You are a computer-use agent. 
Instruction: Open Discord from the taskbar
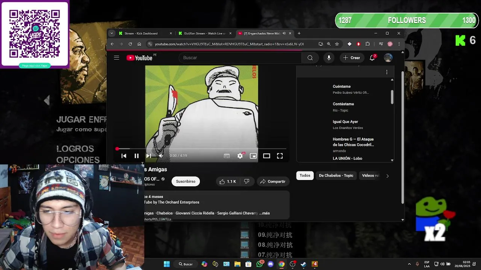click(x=271, y=264)
